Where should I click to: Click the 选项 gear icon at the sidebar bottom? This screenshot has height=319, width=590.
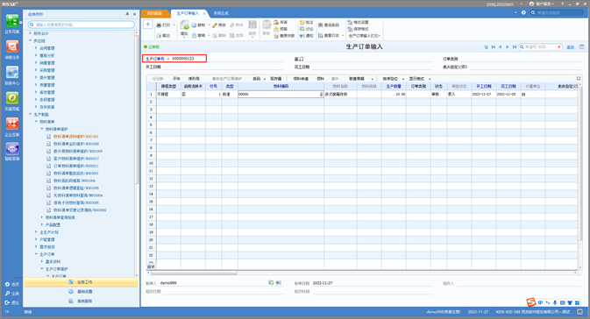coord(7,285)
